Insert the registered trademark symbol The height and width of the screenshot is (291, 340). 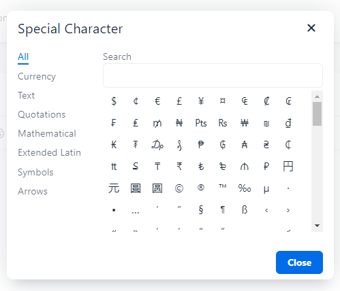click(201, 188)
